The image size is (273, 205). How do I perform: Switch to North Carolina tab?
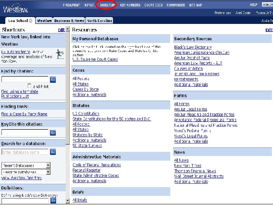pos(99,20)
